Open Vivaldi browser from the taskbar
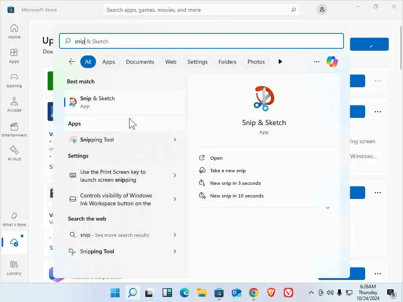 click(x=288, y=293)
